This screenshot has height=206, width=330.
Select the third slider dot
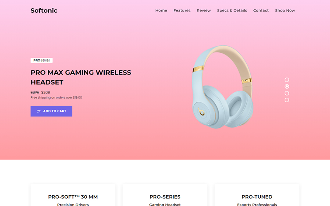(x=287, y=93)
